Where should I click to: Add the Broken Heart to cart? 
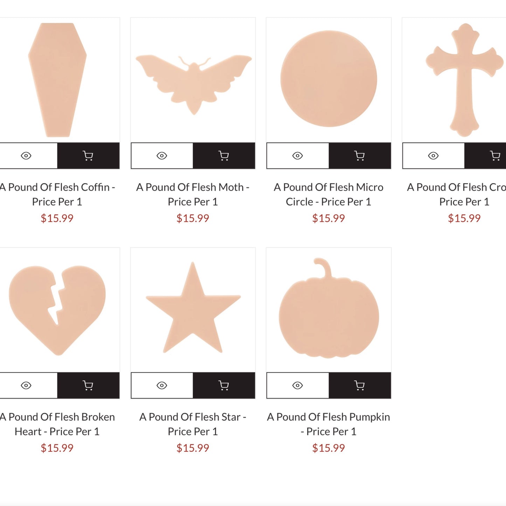pyautogui.click(x=88, y=385)
